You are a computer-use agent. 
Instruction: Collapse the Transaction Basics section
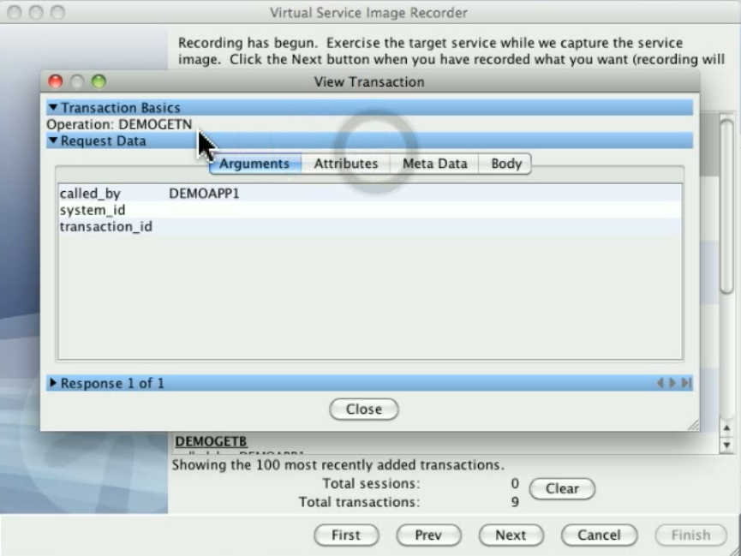pyautogui.click(x=53, y=108)
